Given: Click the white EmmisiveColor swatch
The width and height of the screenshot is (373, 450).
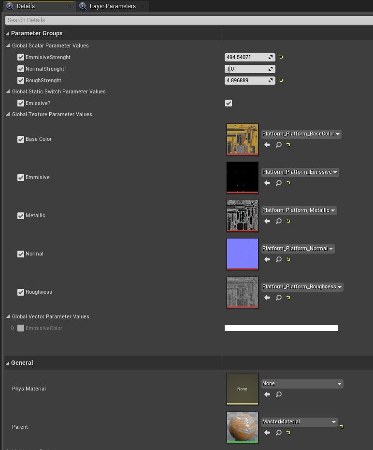Looking at the screenshot, I should tap(281, 328).
